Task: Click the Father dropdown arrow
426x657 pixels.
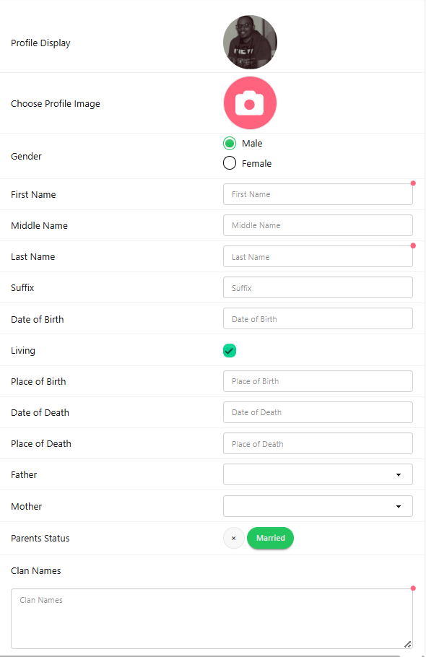Action: click(399, 475)
